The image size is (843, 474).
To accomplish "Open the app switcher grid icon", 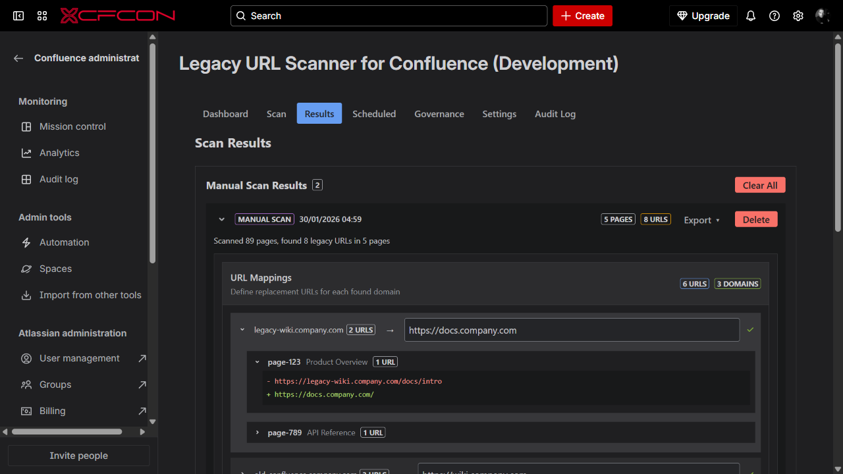I will [42, 16].
